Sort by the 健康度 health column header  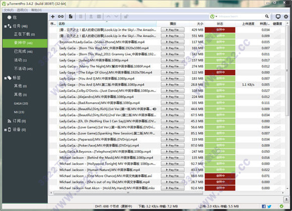click(277, 24)
